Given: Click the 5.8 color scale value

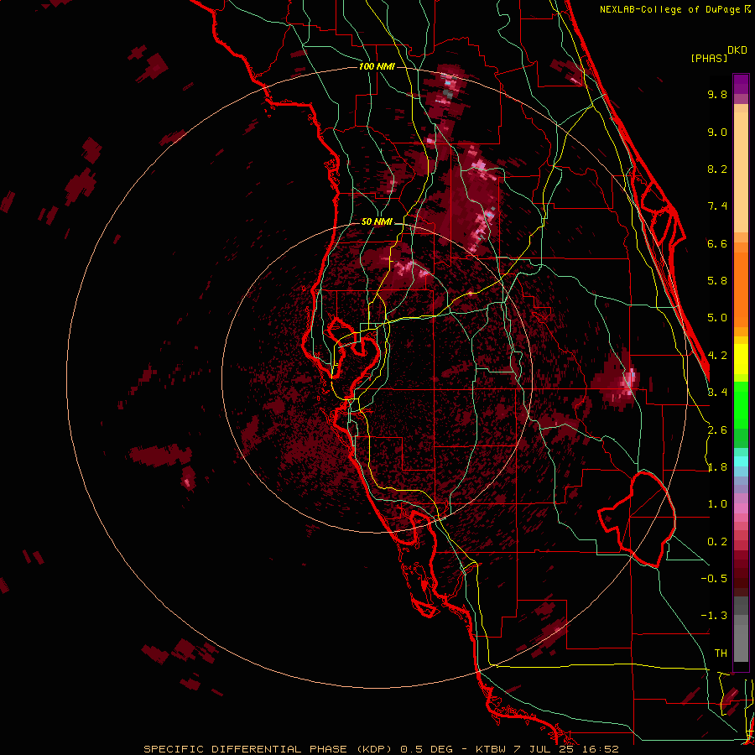Looking at the screenshot, I should (x=717, y=281).
